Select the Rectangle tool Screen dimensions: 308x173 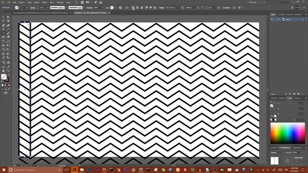[x=3, y=33]
